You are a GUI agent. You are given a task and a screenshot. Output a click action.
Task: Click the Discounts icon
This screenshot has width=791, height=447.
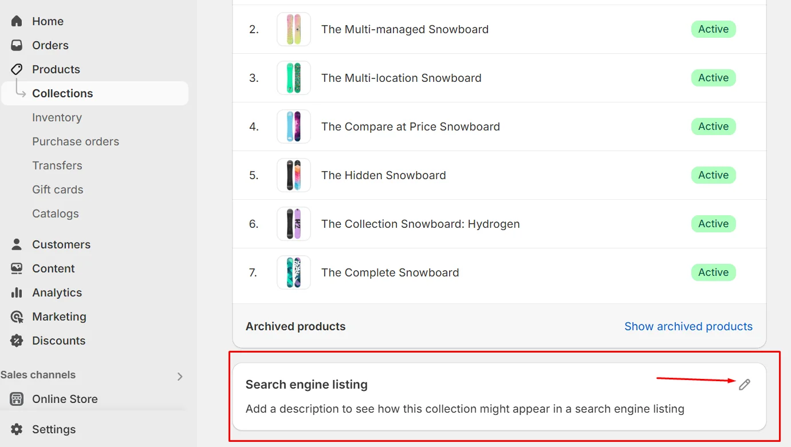(17, 341)
